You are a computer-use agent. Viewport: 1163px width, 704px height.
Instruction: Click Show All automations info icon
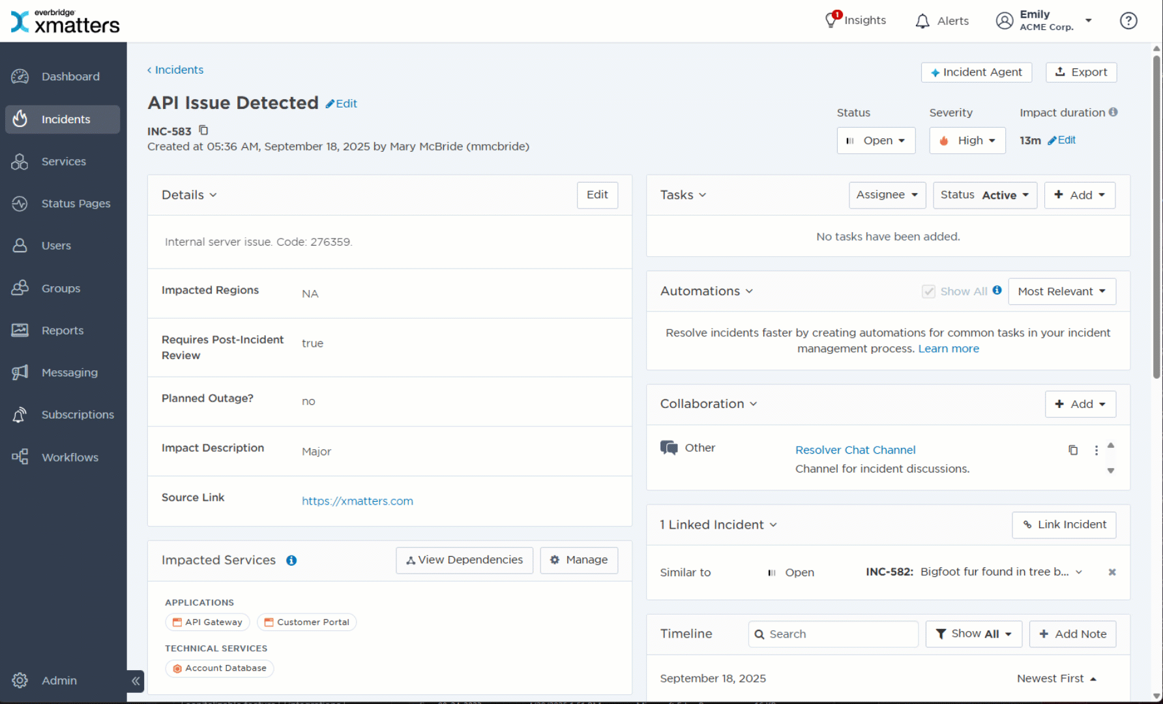997,291
